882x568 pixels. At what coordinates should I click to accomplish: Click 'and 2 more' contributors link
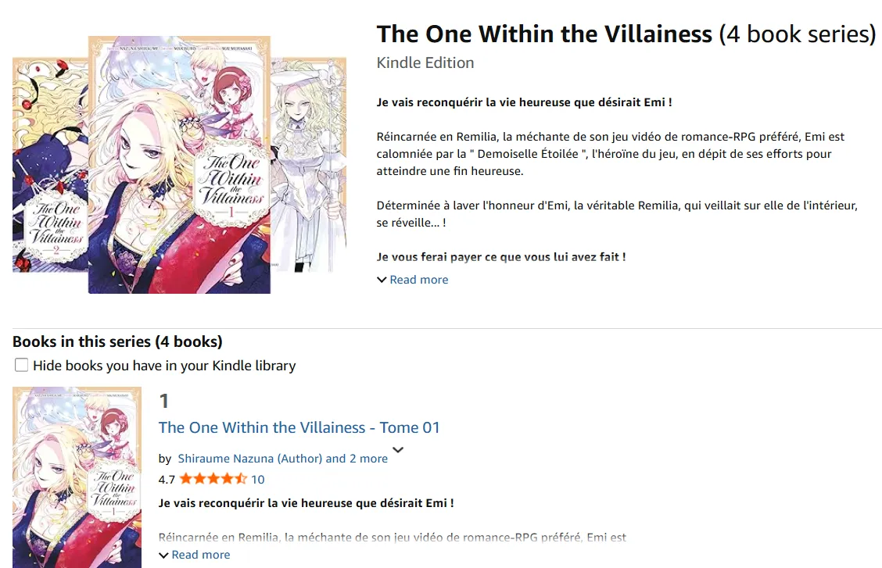357,459
